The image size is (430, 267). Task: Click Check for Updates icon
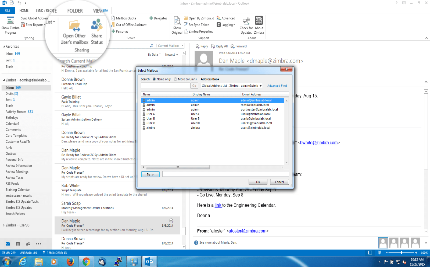pos(246,21)
